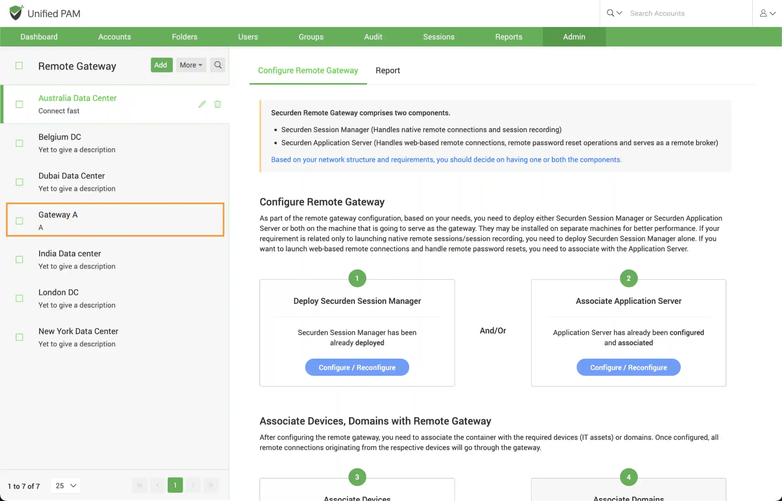Select the India Data center gateway

(115, 260)
